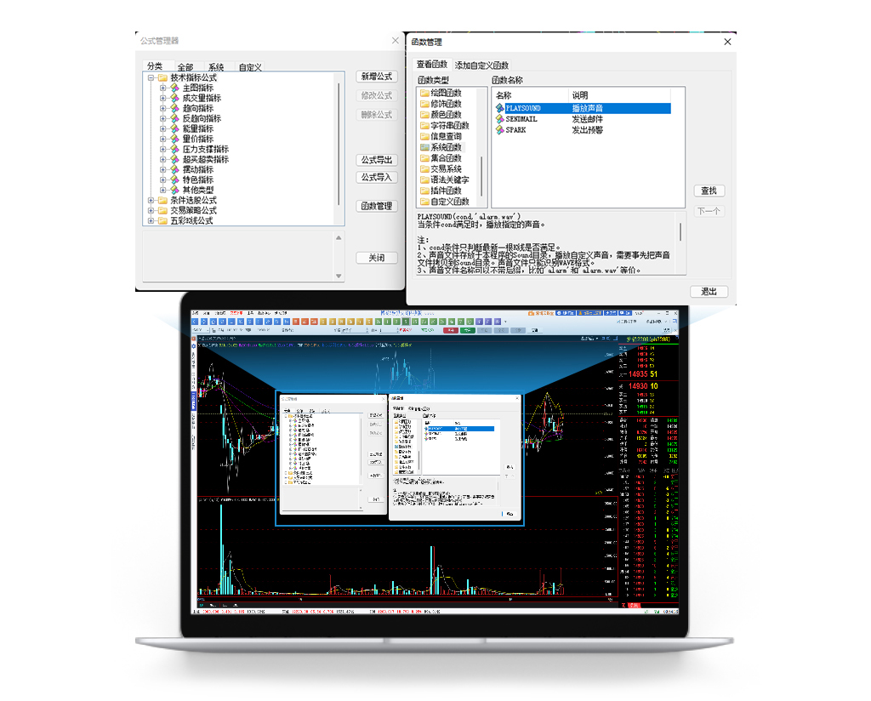Image resolution: width=871 pixels, height=701 pixels.
Task: Select the 语法关键字 folder icon
Action: pos(424,180)
